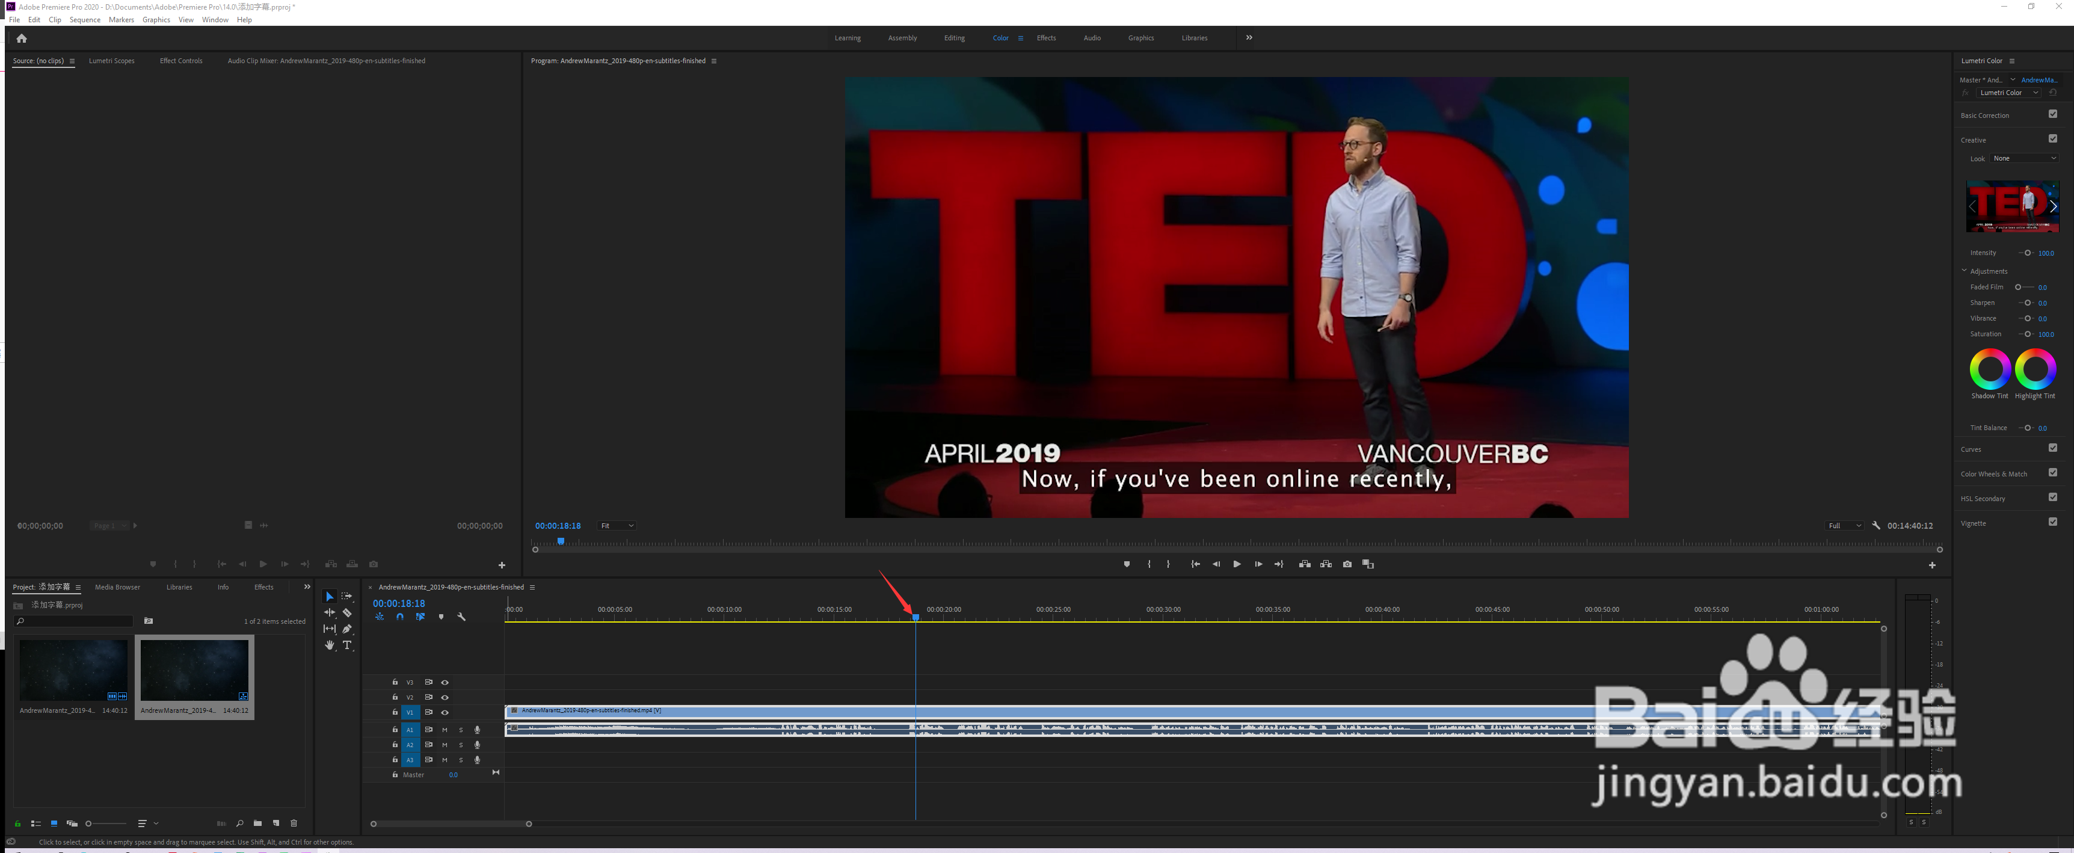Open Program Monitor panel menu
This screenshot has width=2074, height=853.
(x=713, y=61)
